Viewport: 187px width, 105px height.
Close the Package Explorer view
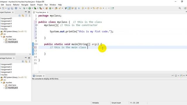[14, 58]
